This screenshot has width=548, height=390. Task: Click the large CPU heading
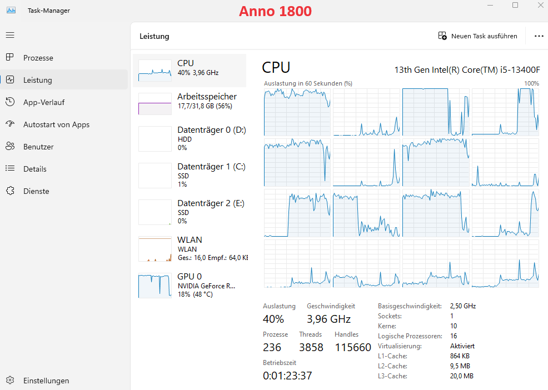coord(276,67)
